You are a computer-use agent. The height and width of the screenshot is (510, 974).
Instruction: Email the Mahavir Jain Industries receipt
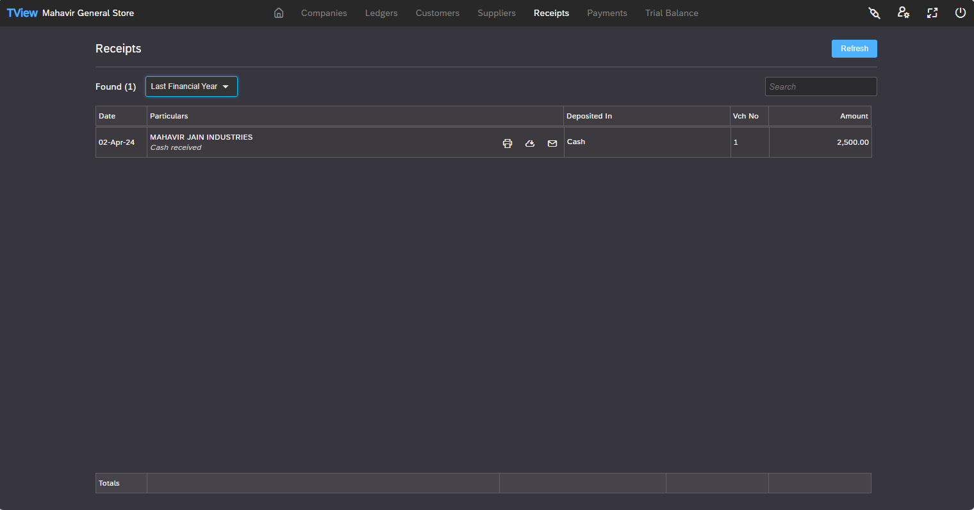click(552, 144)
